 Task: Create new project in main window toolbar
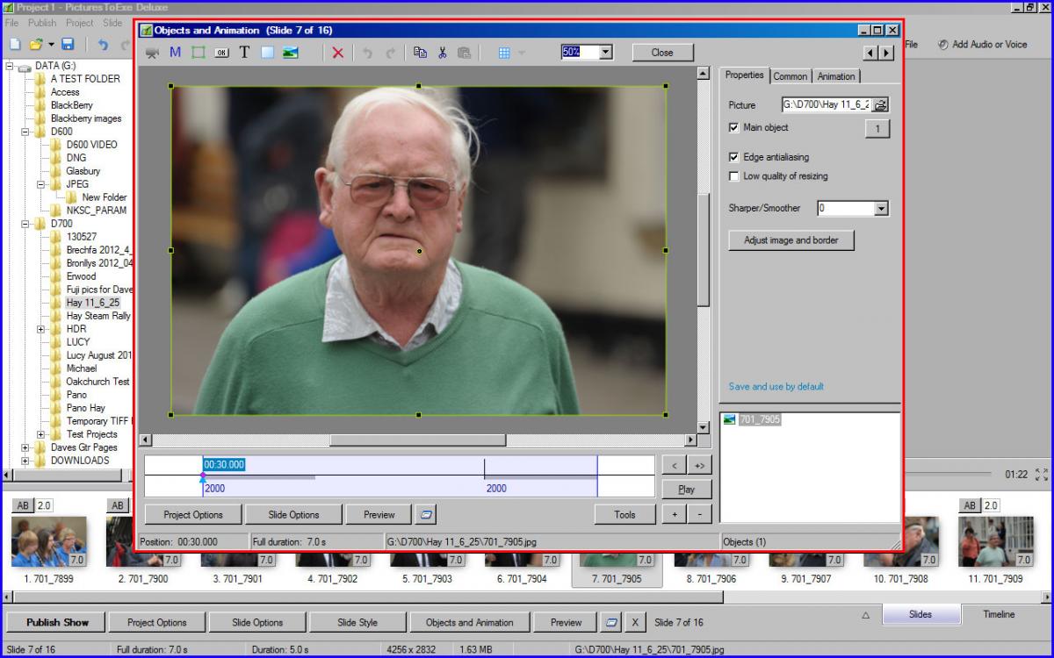(15, 44)
